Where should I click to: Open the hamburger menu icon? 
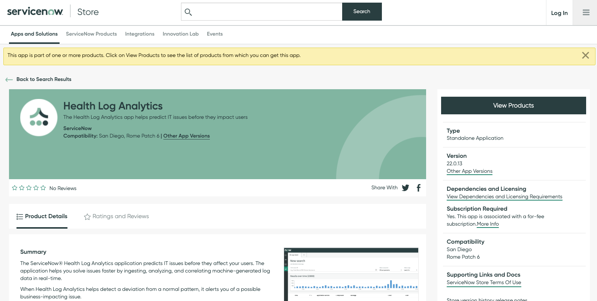pos(586,12)
